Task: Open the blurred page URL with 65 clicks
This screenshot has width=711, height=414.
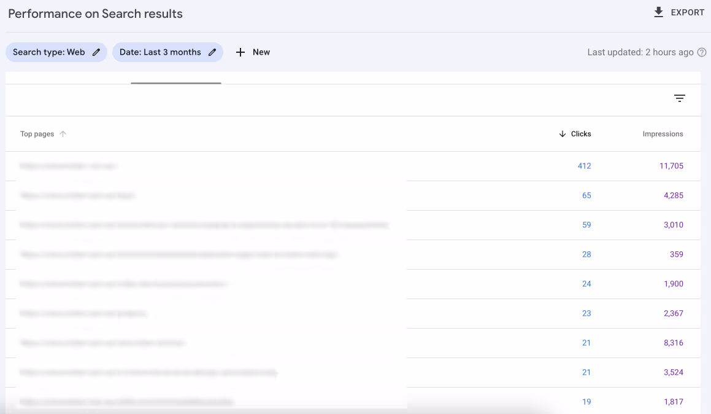Action: tap(77, 196)
